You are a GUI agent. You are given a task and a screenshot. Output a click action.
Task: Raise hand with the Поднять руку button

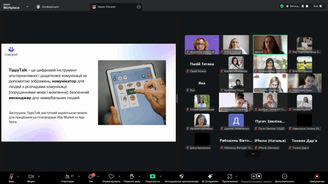tap(132, 176)
